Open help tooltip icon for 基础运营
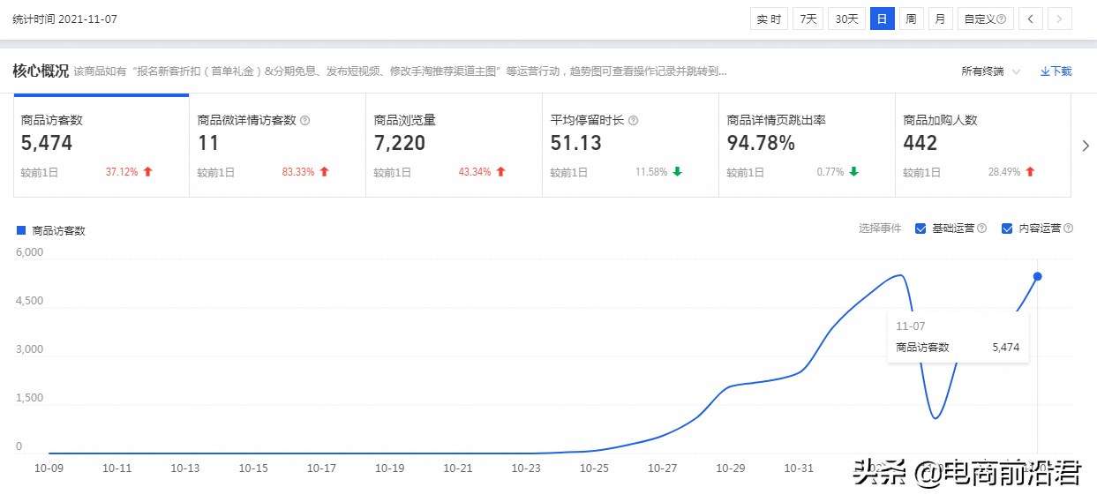Screen dimensions: 1097x502 (x=981, y=229)
